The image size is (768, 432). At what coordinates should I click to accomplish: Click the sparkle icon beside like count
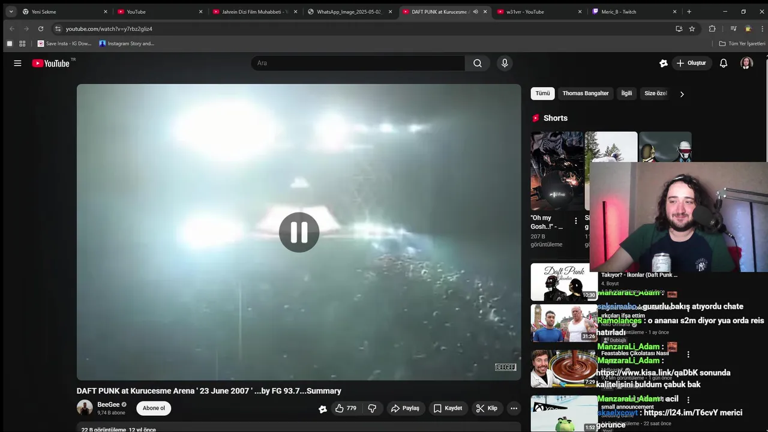323,409
